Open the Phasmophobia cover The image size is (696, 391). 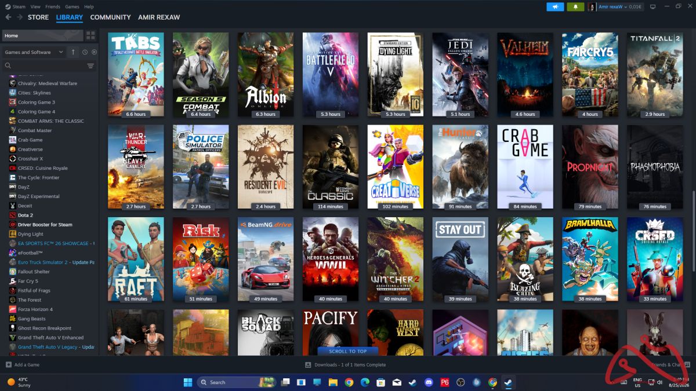[x=655, y=167]
